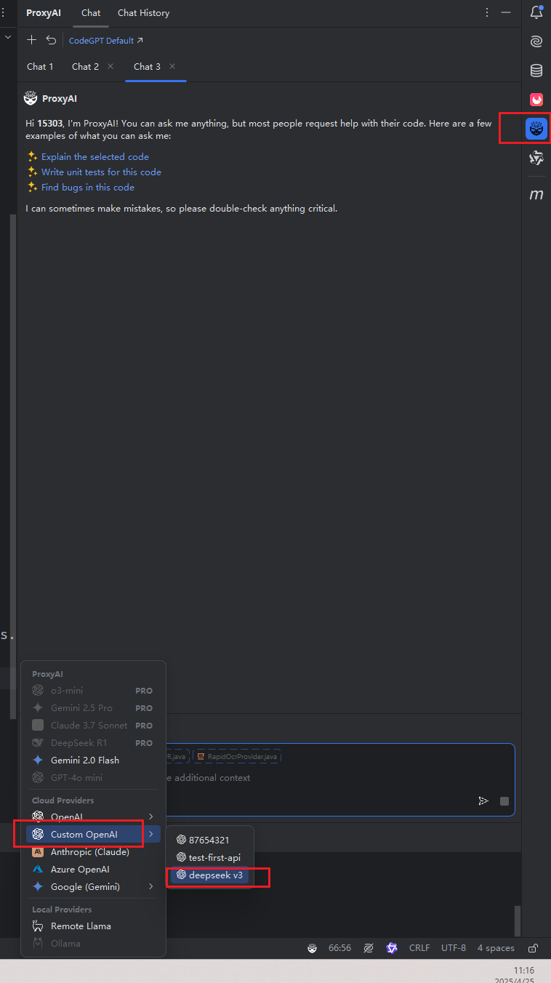This screenshot has height=983, width=551.
Task: Open the spiral-icon tool window in sidebar
Action: [x=536, y=41]
